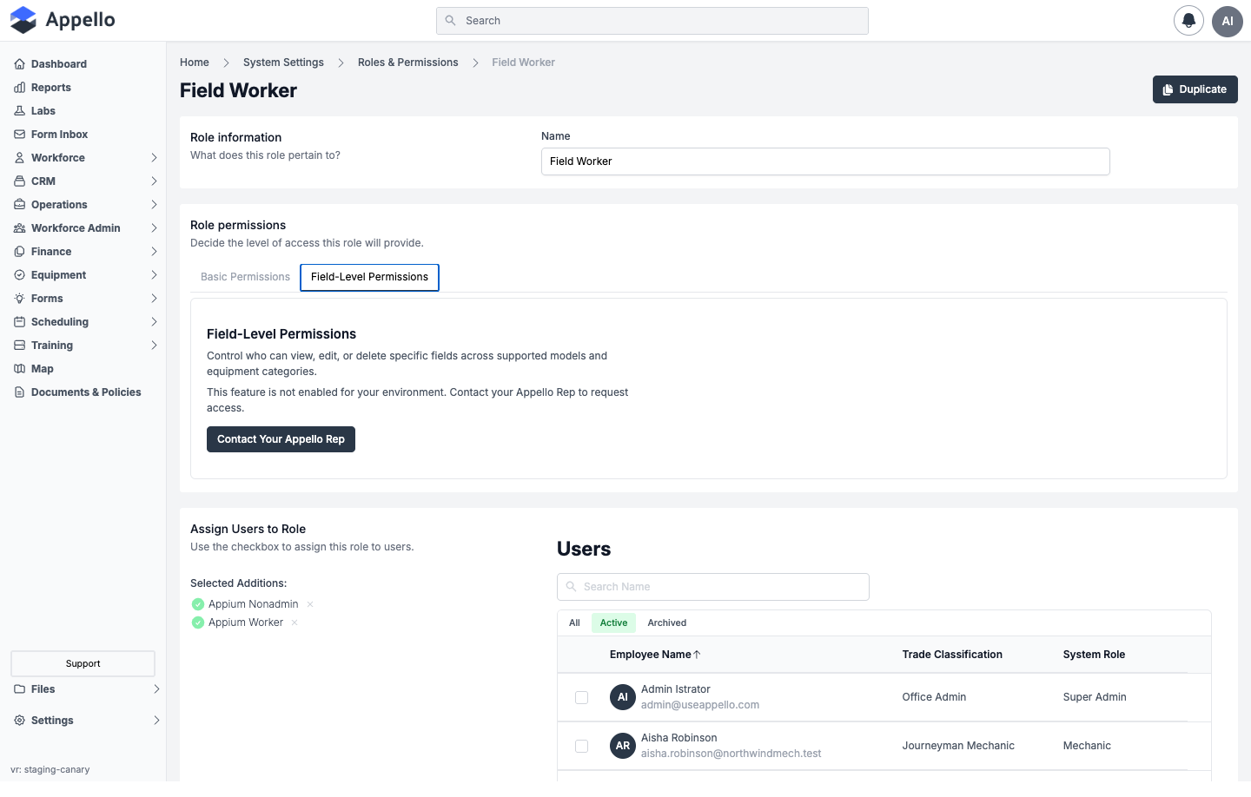The image size is (1251, 797).
Task: Expand the Scheduling chevron
Action: 154,322
